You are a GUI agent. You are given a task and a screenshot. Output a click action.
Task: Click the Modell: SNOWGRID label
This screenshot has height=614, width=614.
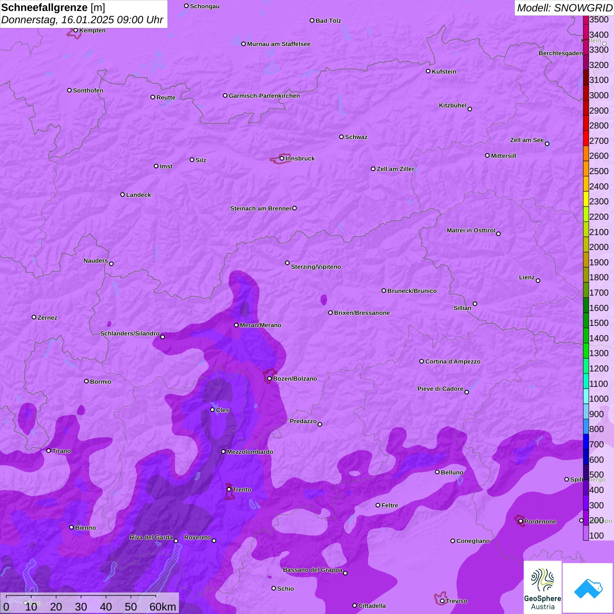coord(564,8)
